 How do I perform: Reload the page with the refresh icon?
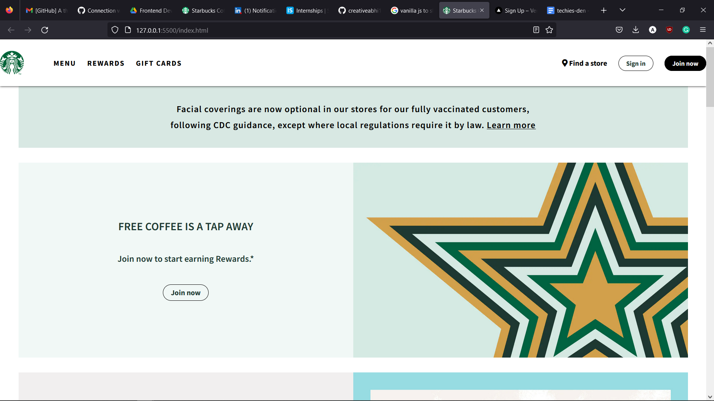coord(45,30)
